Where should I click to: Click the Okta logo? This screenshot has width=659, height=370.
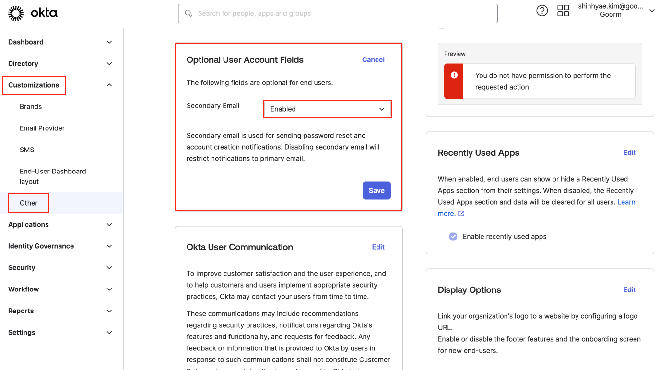(33, 13)
